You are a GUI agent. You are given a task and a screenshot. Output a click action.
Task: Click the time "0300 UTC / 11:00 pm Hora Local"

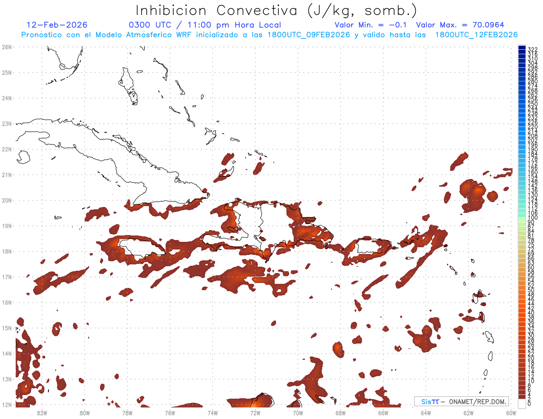[205, 25]
